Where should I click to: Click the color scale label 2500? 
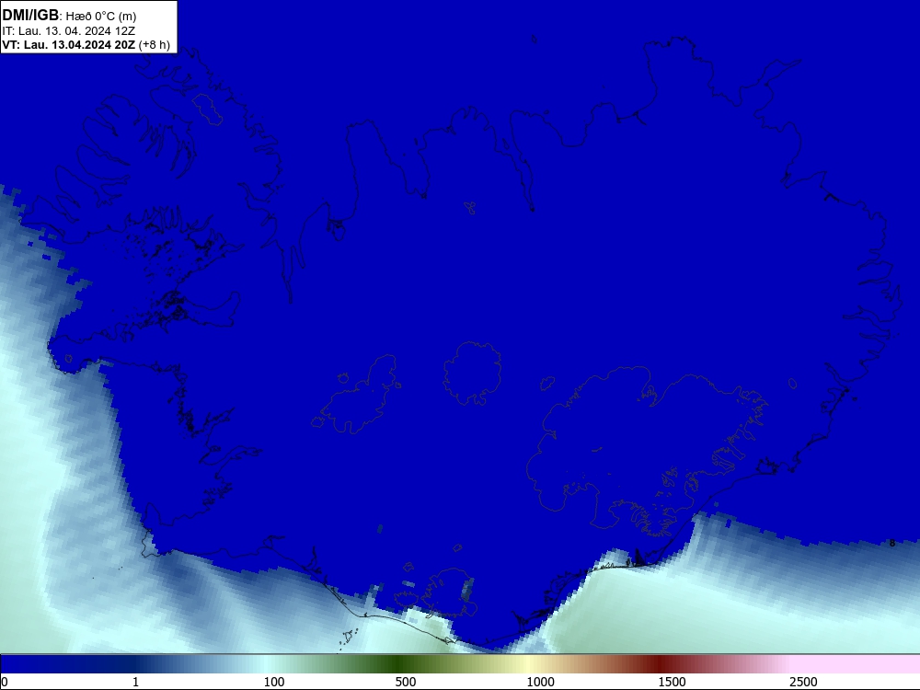(x=803, y=682)
